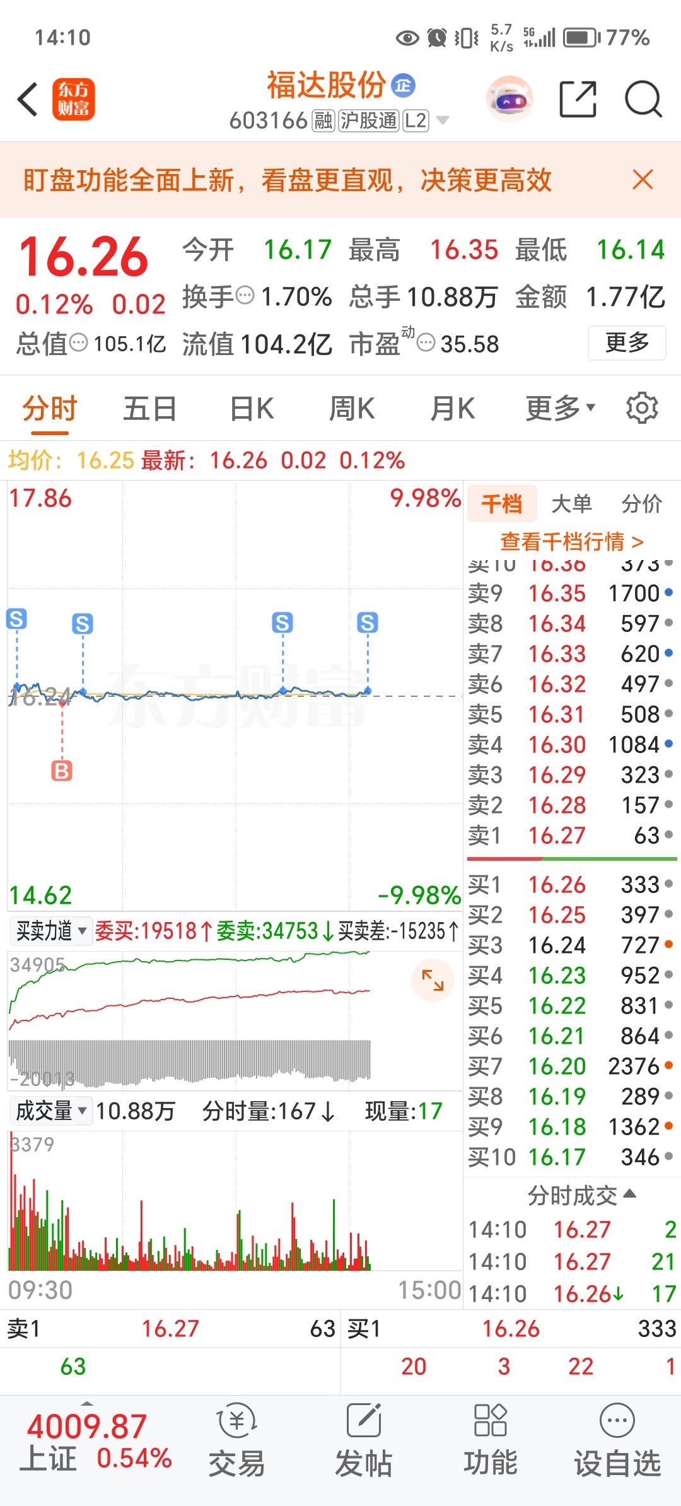Tap the 沪股通 badge
Screen dimensions: 681x1506
[369, 120]
